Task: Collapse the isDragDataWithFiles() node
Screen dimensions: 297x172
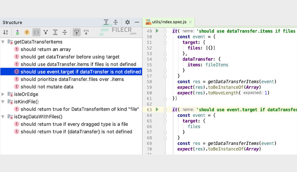Action: point(3,117)
